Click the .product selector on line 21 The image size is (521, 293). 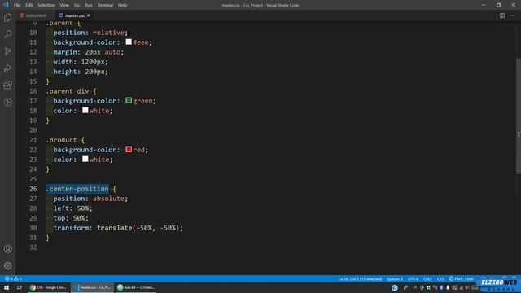[x=62, y=140]
